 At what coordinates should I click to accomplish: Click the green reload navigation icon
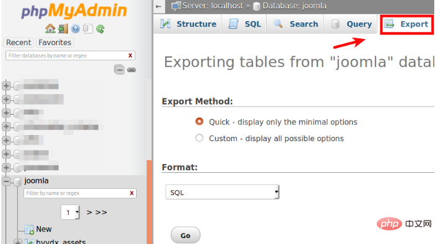point(100,28)
